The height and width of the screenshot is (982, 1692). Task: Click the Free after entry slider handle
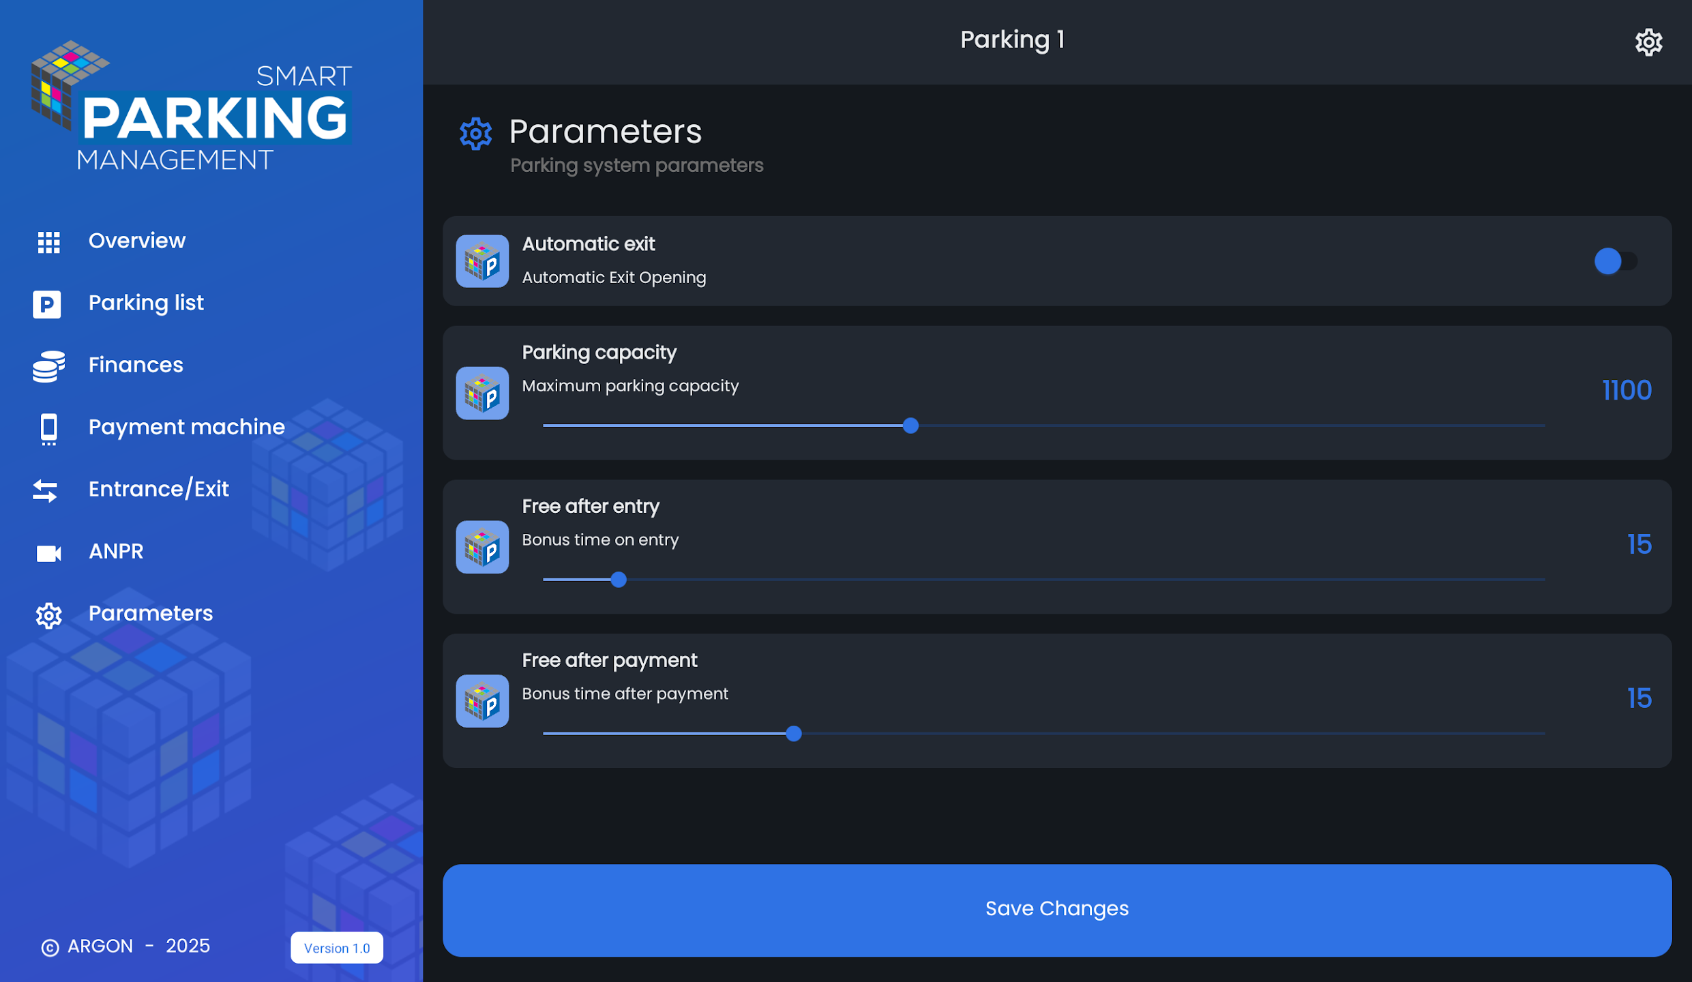[619, 580]
